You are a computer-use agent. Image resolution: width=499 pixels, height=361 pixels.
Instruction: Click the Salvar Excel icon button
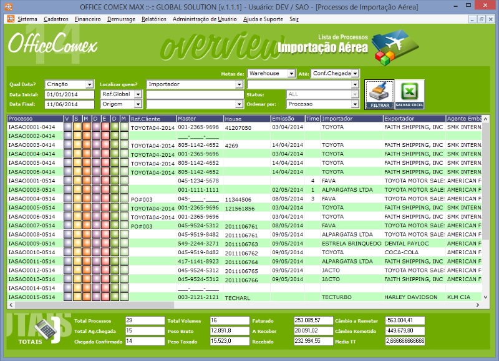coord(409,95)
